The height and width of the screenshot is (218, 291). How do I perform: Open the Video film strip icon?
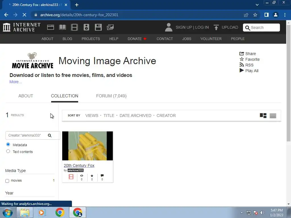tap(74, 27)
